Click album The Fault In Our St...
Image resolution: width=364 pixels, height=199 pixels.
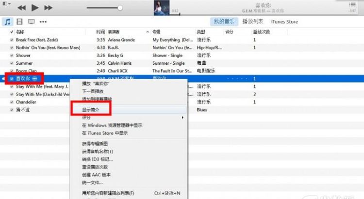click(172, 71)
